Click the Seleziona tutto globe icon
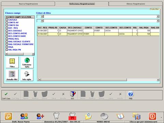The height and width of the screenshot is (123, 164). point(27,63)
